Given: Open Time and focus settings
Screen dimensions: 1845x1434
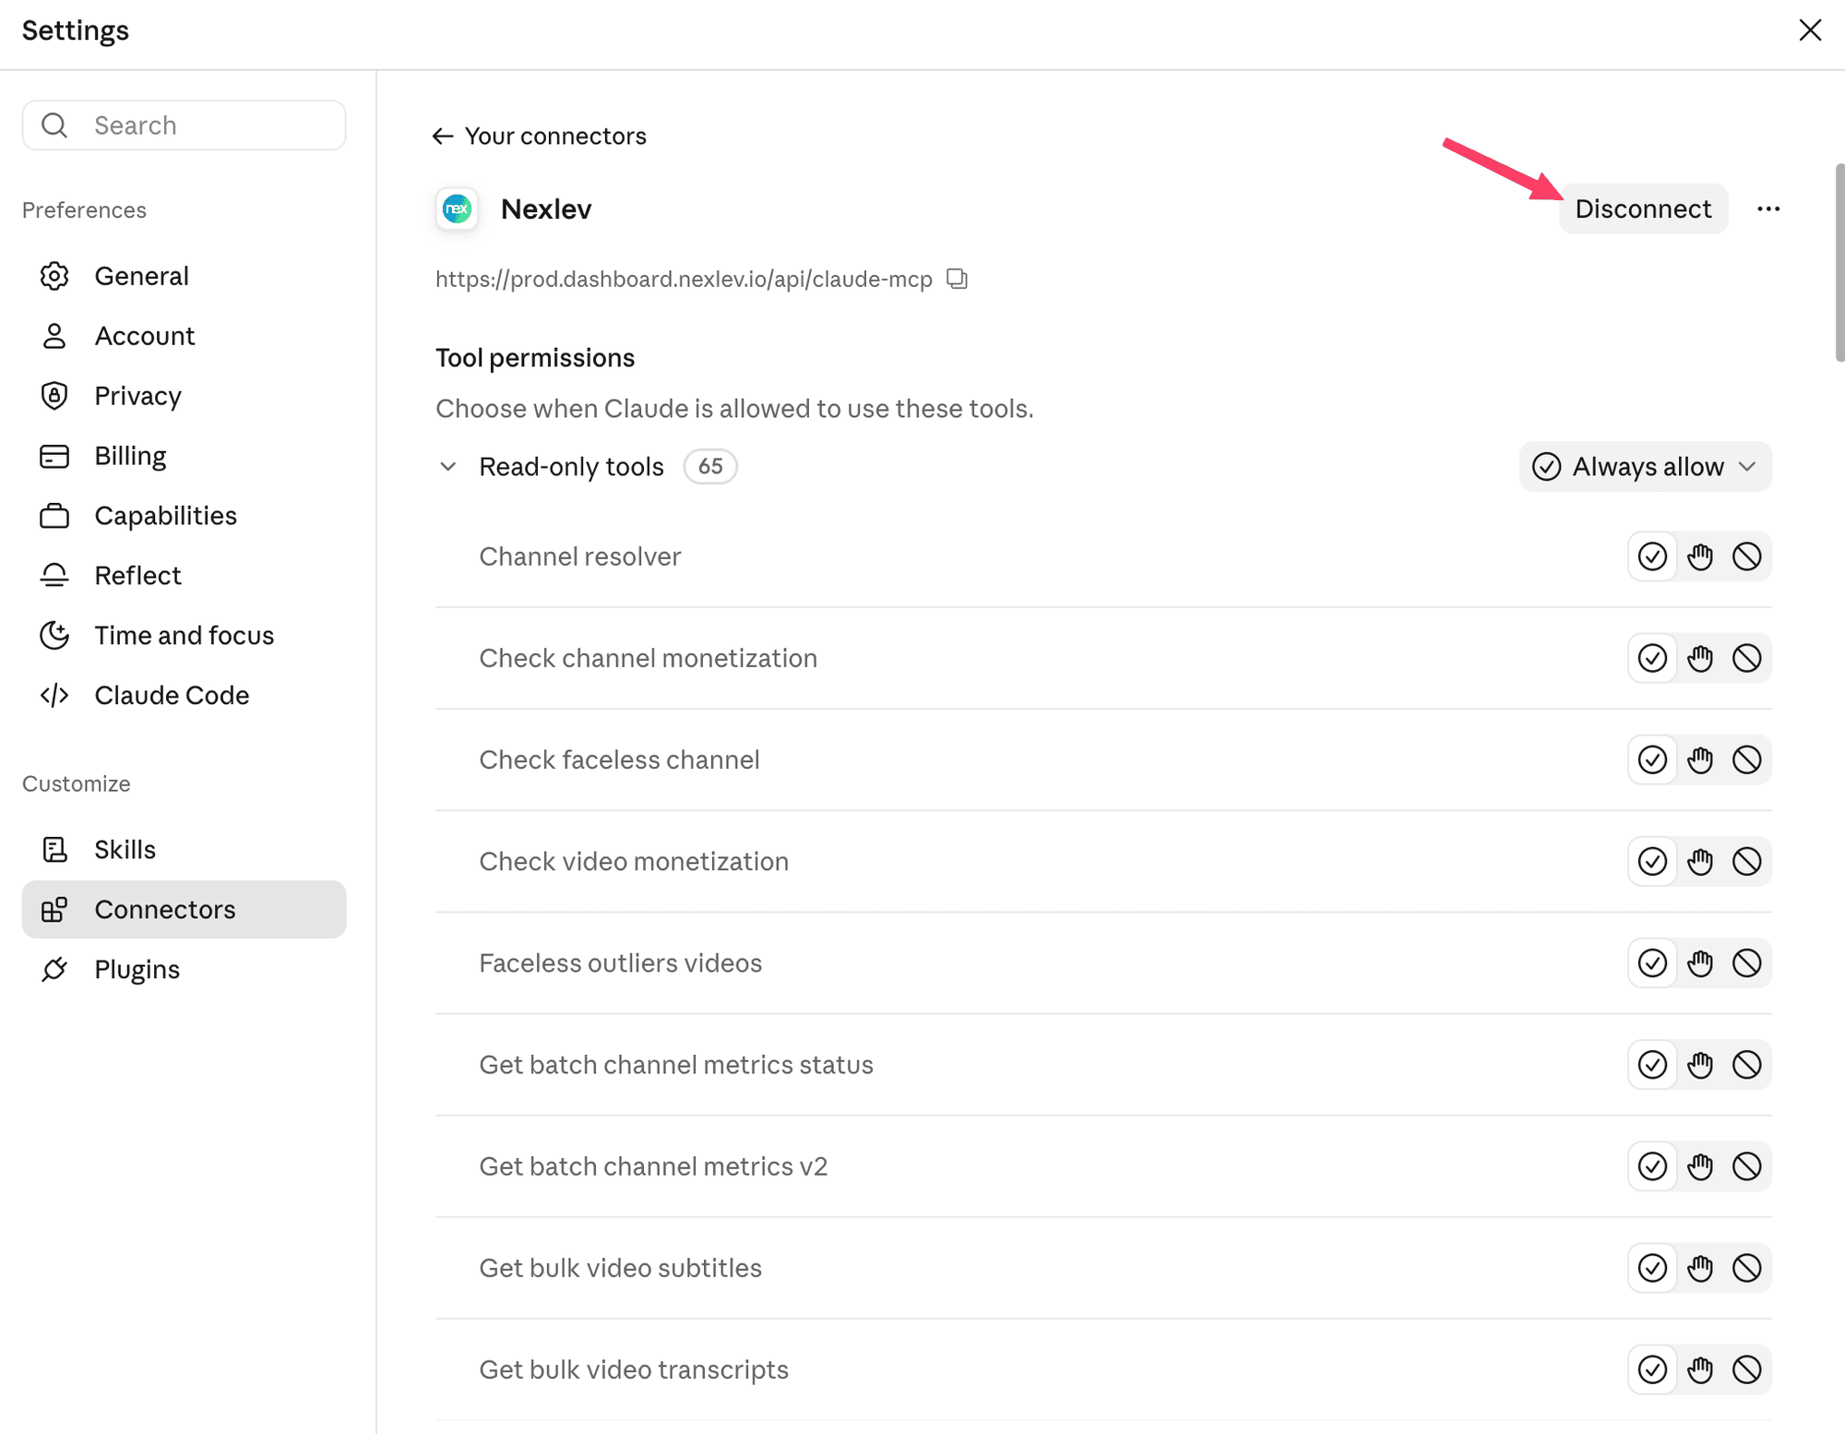Looking at the screenshot, I should [184, 636].
